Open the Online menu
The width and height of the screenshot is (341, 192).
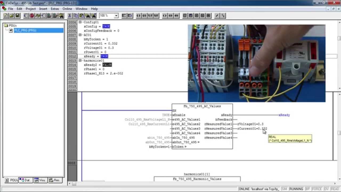click(67, 9)
